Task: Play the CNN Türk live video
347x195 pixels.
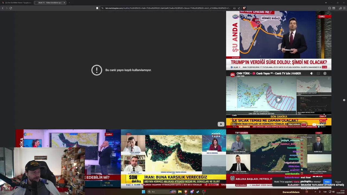Action: tap(279, 100)
